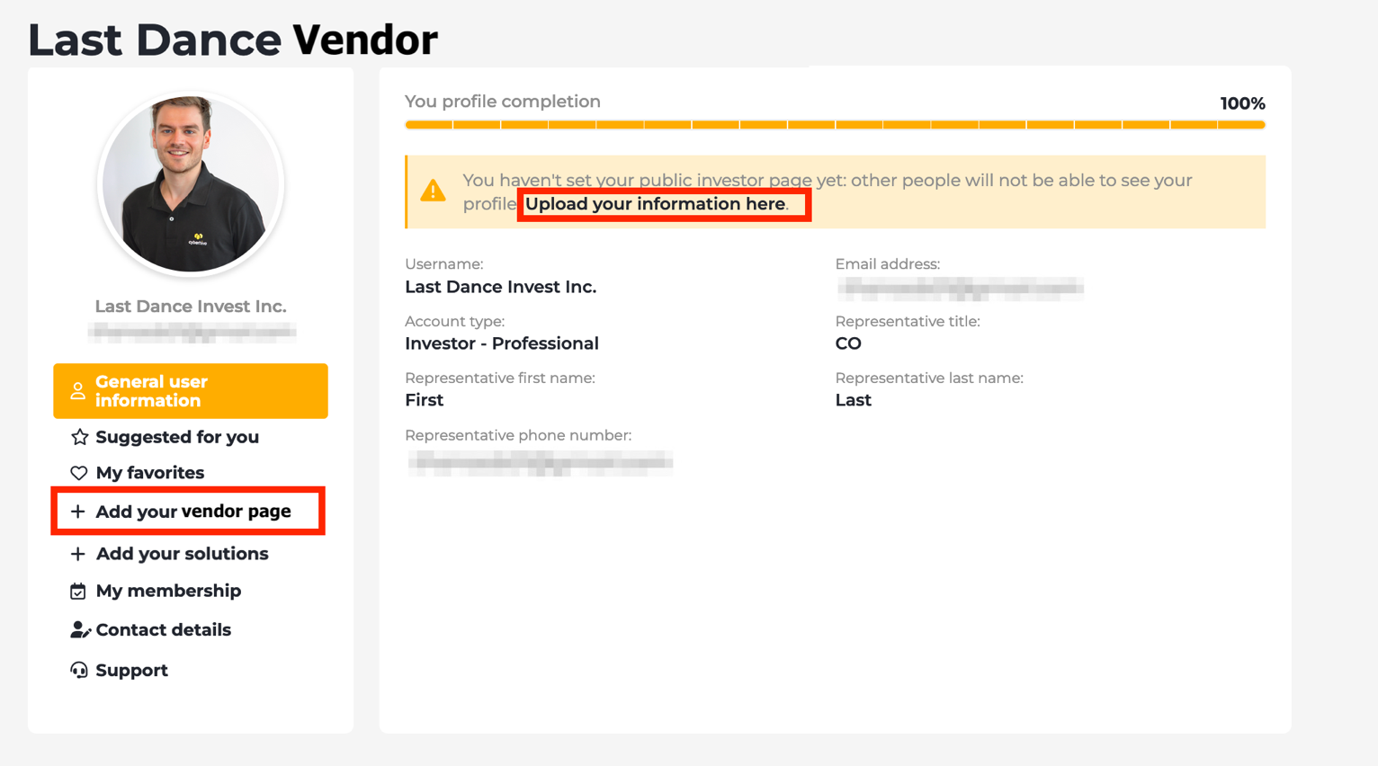Follow the Upload your information here link
This screenshot has width=1378, height=766.
tap(655, 204)
